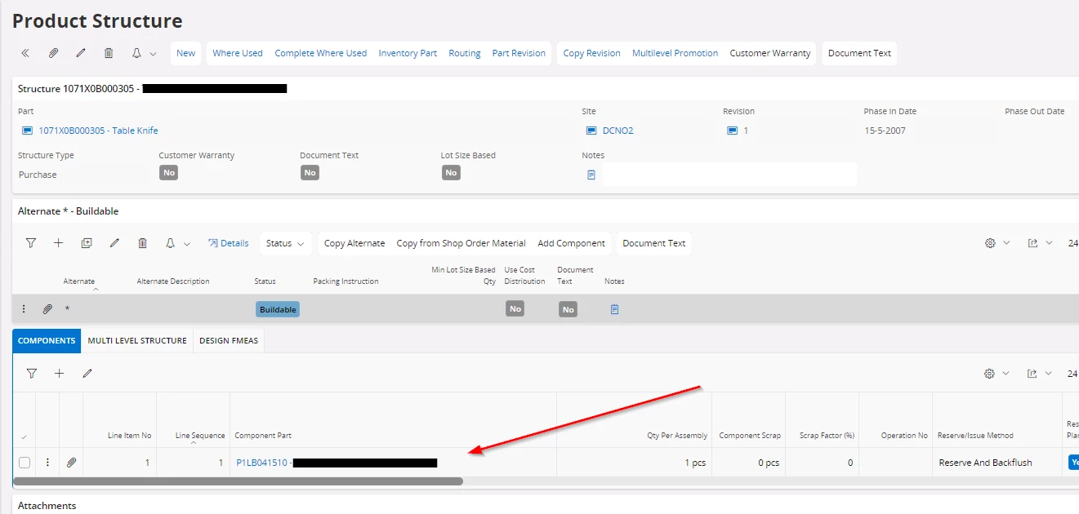Open site DCNO2 link
1079x514 pixels.
tap(618, 131)
